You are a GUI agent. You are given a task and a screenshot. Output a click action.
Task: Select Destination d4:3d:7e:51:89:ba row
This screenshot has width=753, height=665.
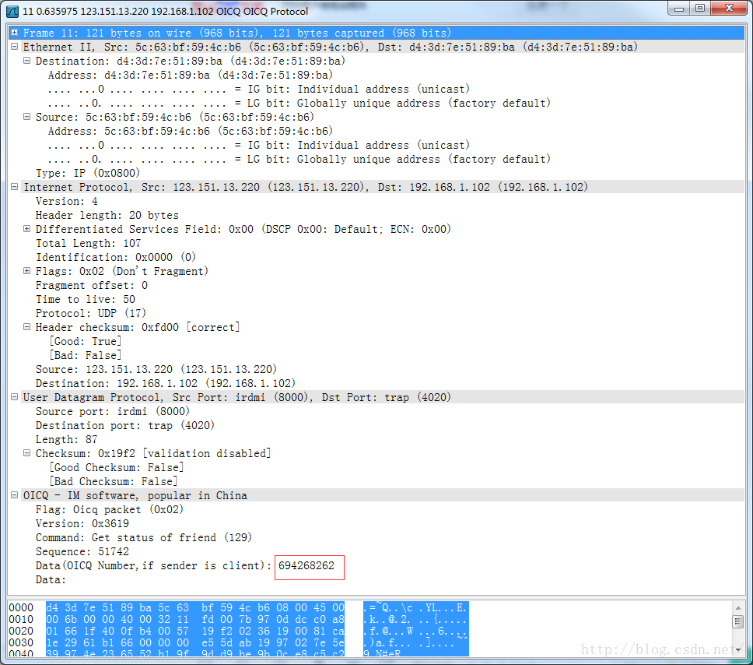click(x=190, y=61)
